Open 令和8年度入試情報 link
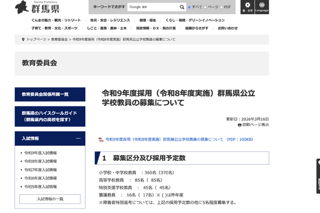The height and width of the screenshot is (213, 320). pos(41,161)
